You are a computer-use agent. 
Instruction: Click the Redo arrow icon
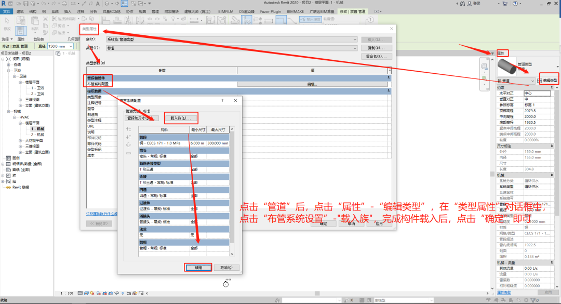(54, 4)
